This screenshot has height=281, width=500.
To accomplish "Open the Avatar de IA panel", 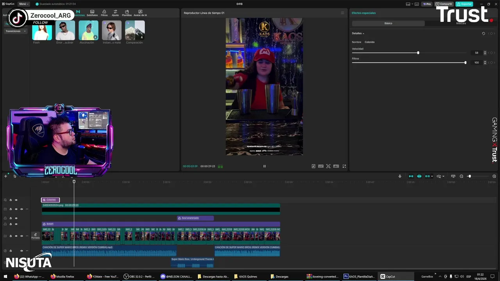I will click(140, 13).
